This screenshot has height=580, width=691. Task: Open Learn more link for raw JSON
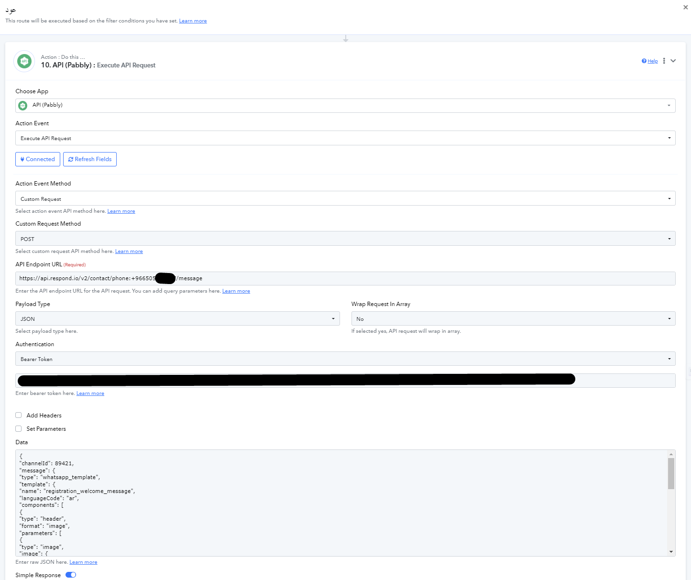tap(83, 562)
